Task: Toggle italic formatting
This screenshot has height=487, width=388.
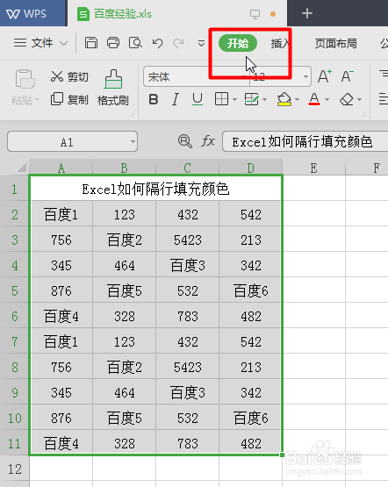Action: pyautogui.click(x=176, y=100)
